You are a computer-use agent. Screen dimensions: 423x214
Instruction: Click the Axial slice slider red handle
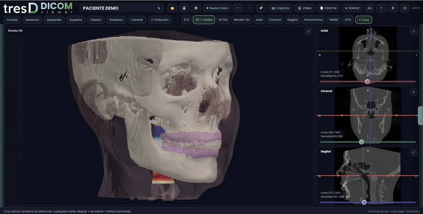367,81
